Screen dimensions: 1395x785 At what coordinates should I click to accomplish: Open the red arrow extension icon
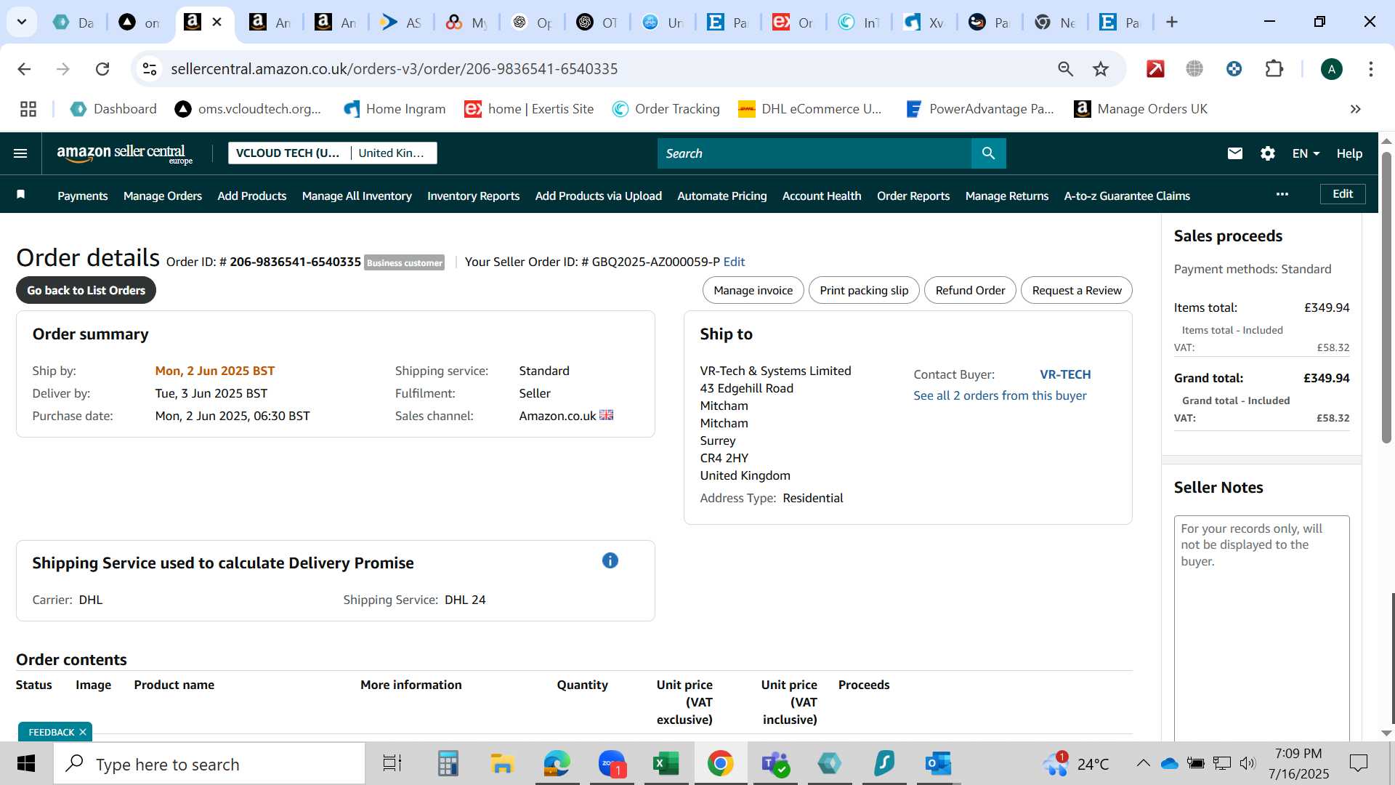[x=1155, y=69]
